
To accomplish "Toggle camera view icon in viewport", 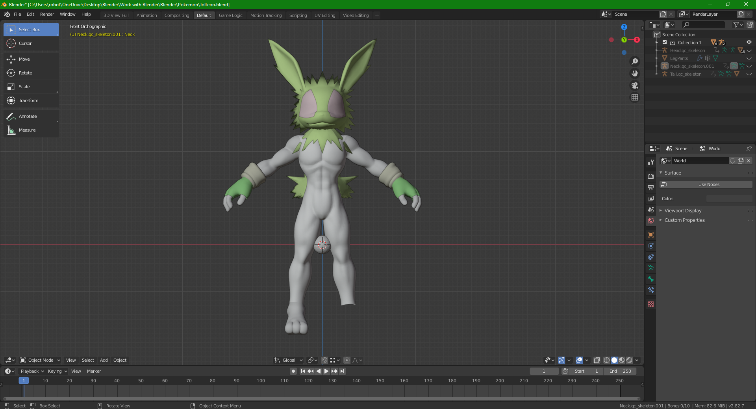I will [635, 85].
